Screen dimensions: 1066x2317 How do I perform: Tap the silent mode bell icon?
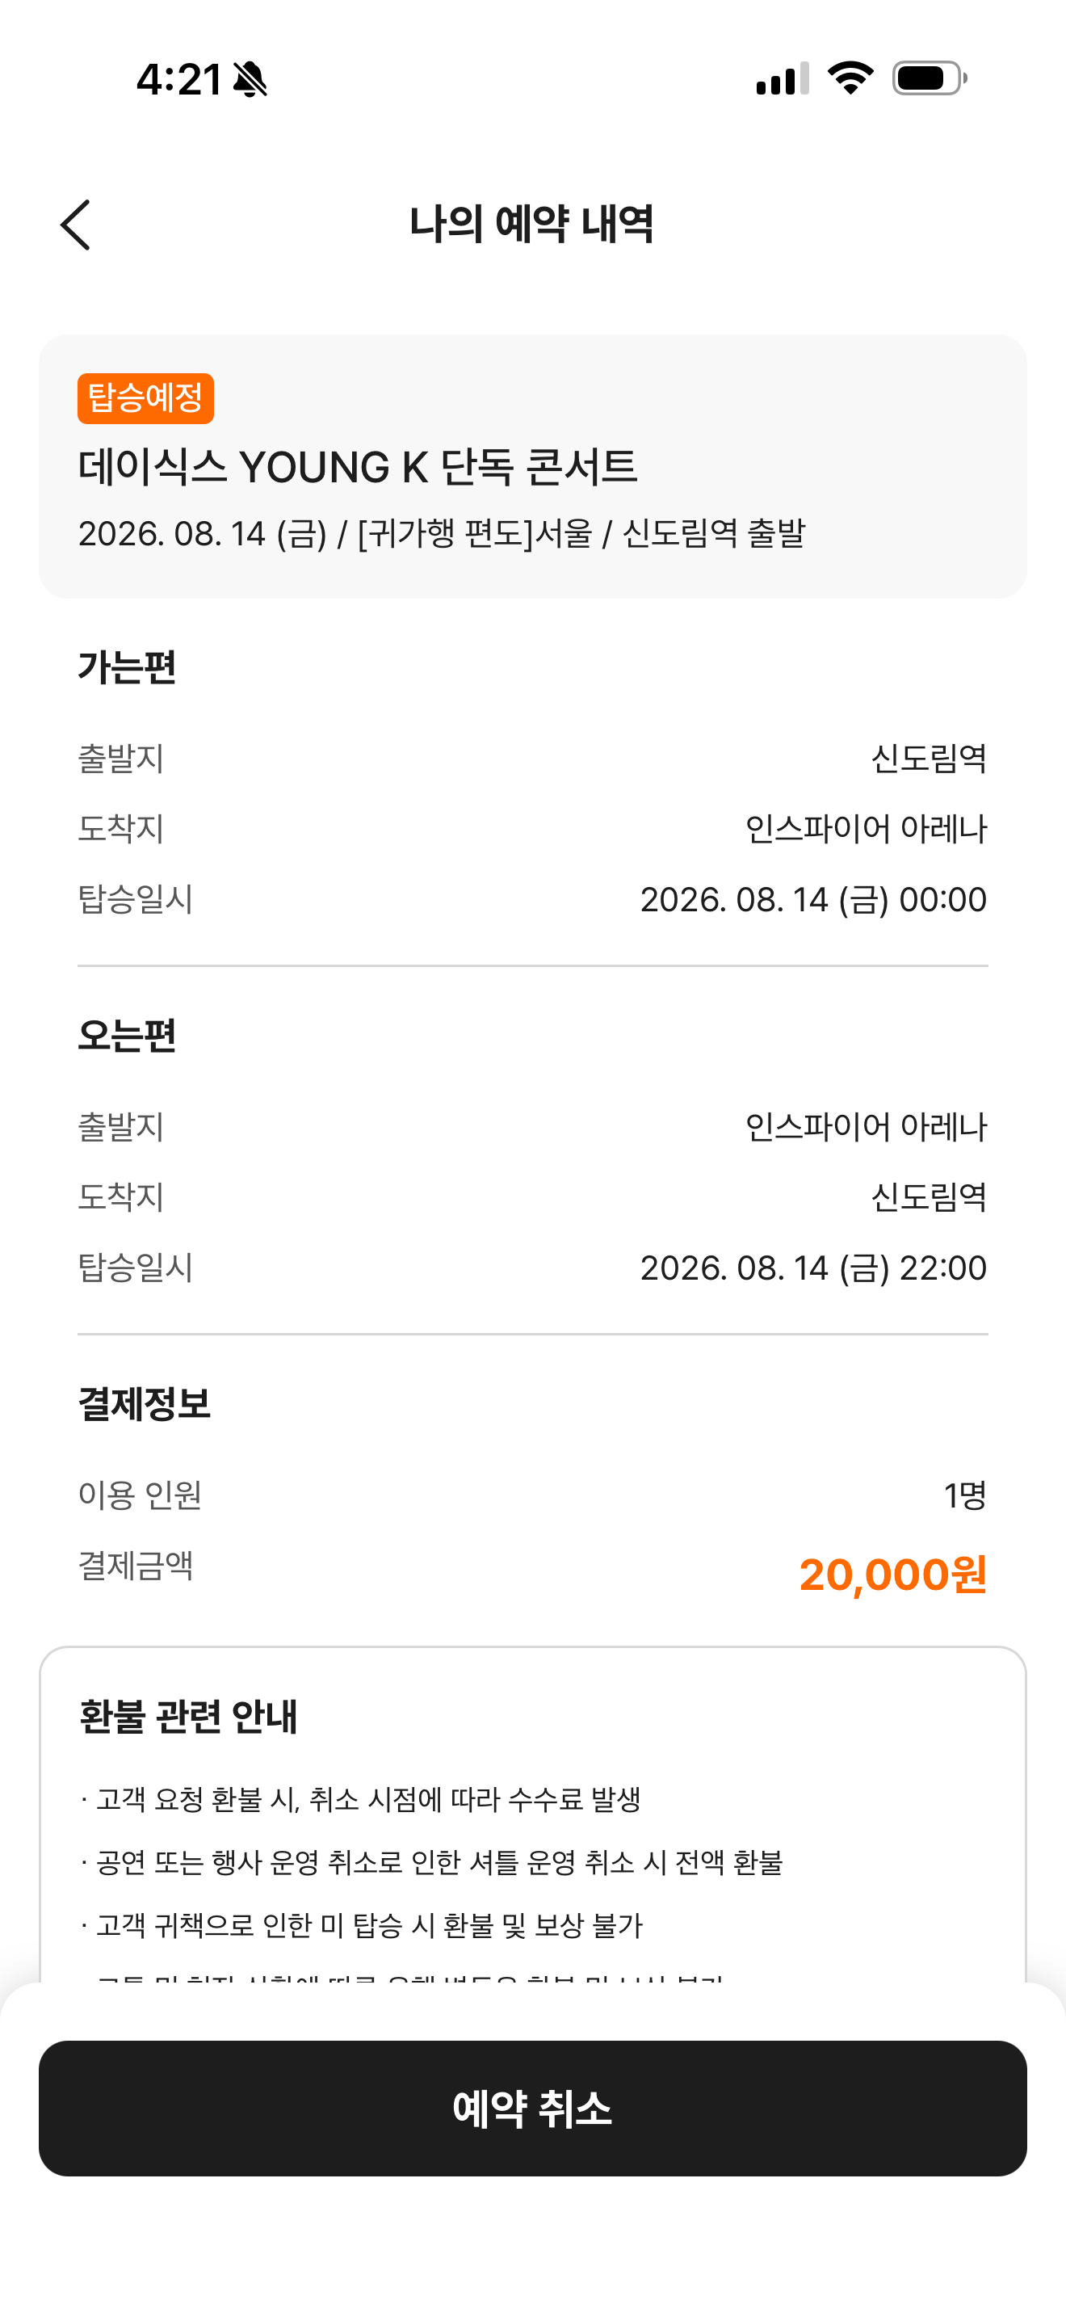pyautogui.click(x=250, y=79)
